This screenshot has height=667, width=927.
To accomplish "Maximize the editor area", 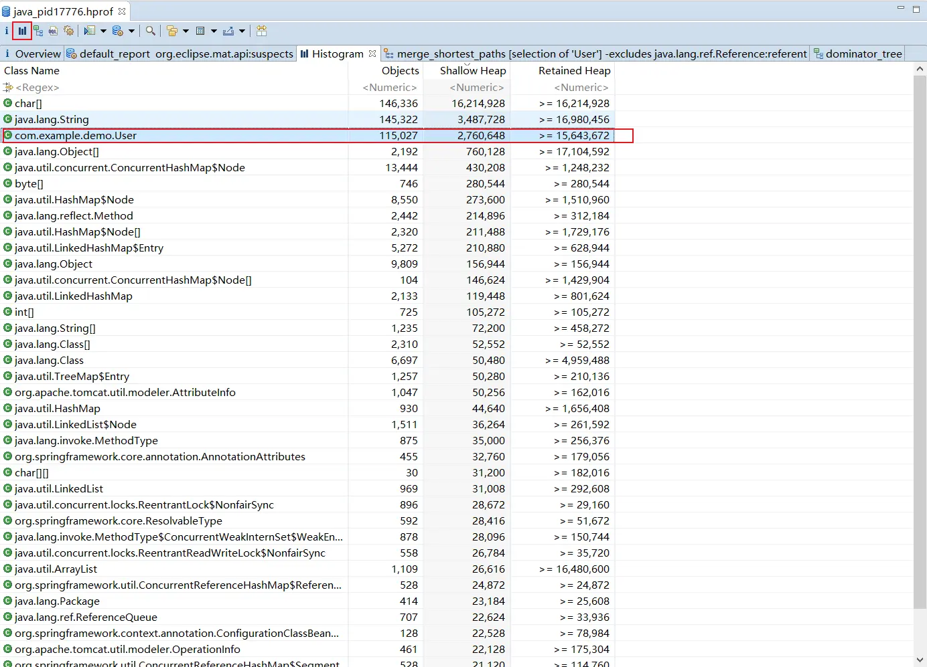I will pyautogui.click(x=916, y=9).
